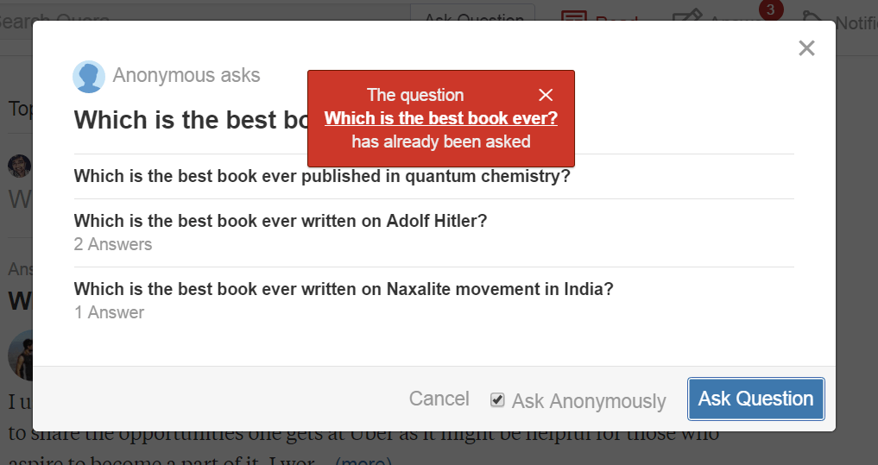Expand the answer via the (more) link
The image size is (878, 465).
tap(363, 461)
